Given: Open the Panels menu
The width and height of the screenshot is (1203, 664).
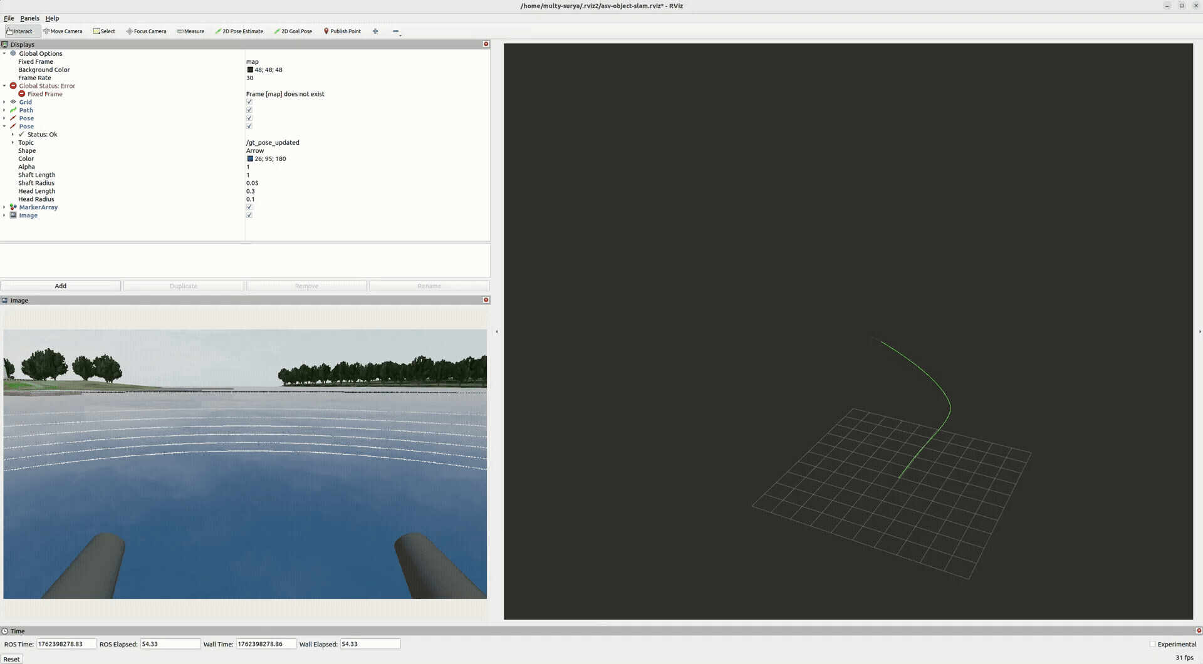Looking at the screenshot, I should click(x=29, y=18).
